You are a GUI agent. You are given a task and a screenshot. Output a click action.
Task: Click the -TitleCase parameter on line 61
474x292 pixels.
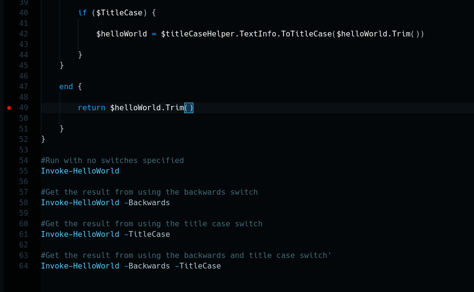pos(147,234)
